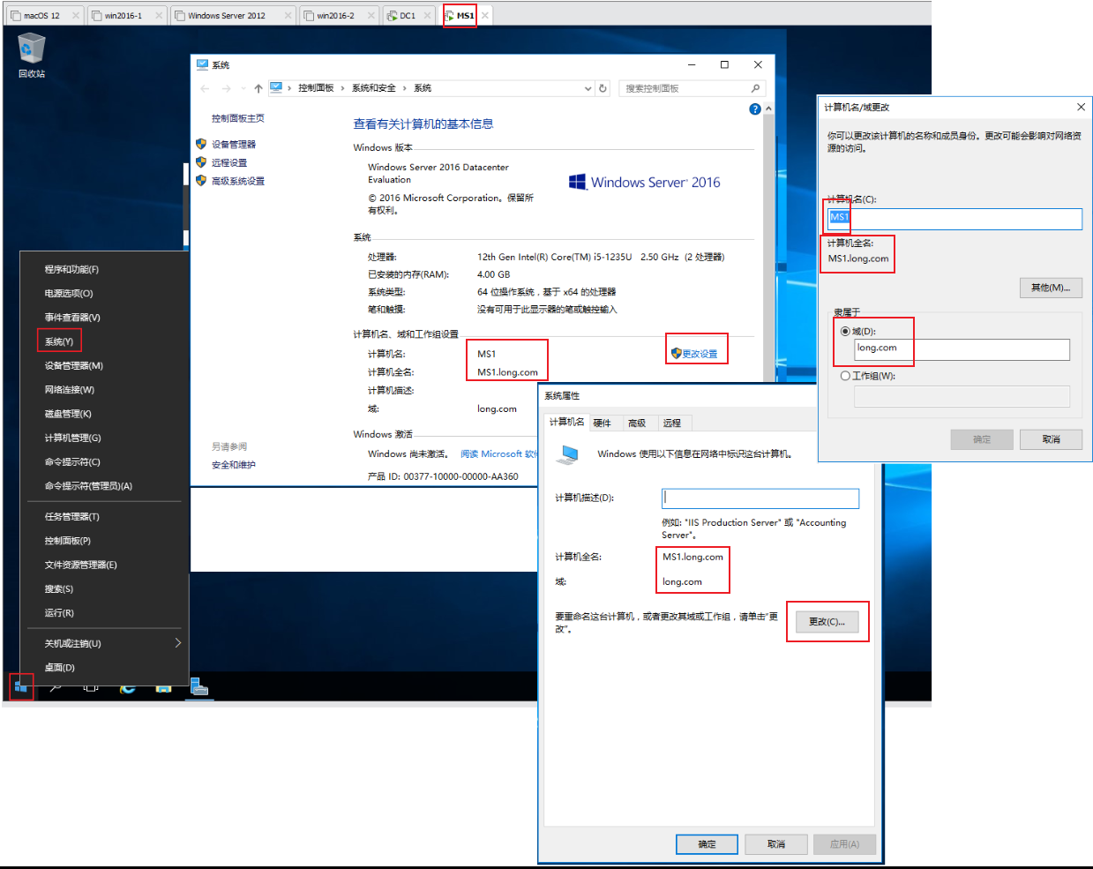Screen dimensions: 1093x869
Task: Click 其他(M)... button in domain dialog
Action: pos(1051,288)
